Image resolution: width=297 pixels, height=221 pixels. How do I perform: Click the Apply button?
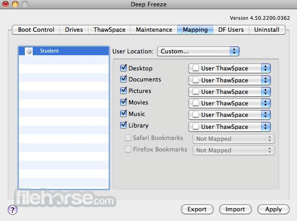(274, 209)
